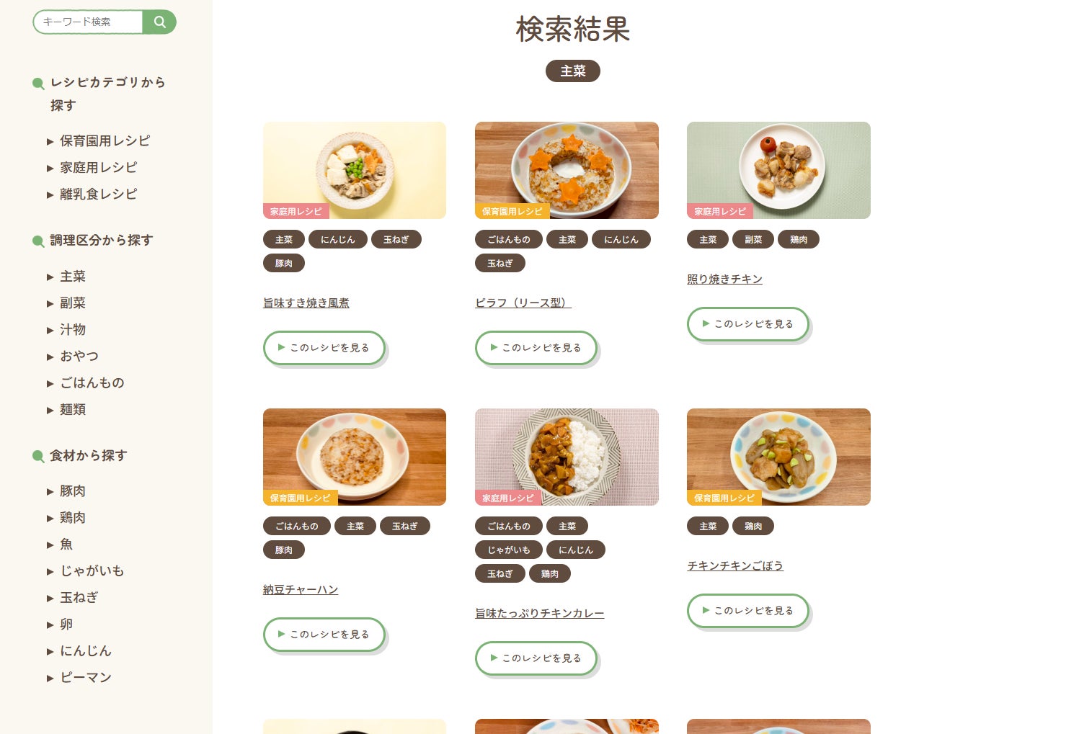
Task: Open the 旨味たっぷりチキンカレー recipe title link
Action: [540, 614]
